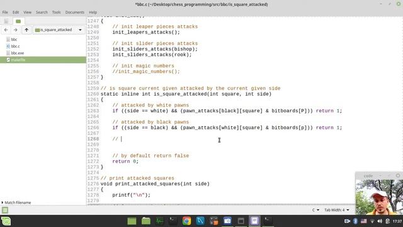Open the keyboard layout US flag
The image size is (403, 227).
(364, 221)
